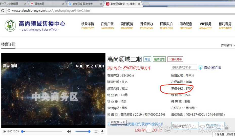The height and width of the screenshot is (137, 235).
Task: Mute the video with the speaker icon
Action: point(69,132)
